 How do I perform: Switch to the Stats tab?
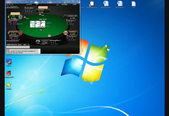[x=20, y=45]
